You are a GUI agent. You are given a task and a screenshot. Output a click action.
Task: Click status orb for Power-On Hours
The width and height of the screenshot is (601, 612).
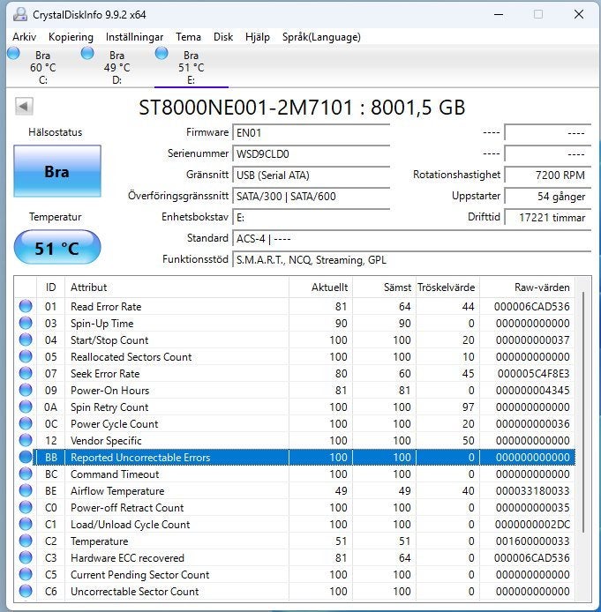pos(26,391)
